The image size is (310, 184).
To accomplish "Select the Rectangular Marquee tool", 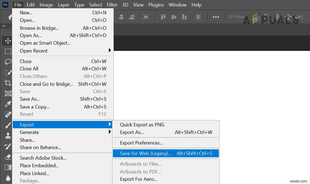I will click(8, 51).
